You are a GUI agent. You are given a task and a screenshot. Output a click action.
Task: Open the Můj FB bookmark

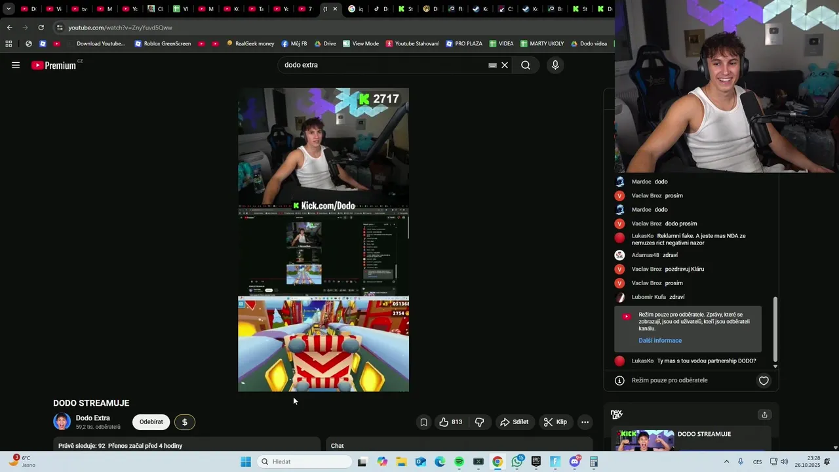[x=294, y=44]
